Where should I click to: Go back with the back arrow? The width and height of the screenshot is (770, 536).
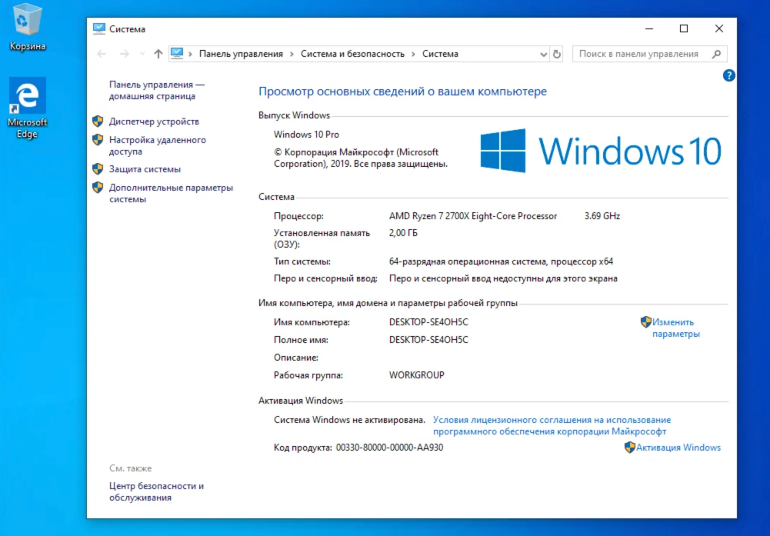pos(102,54)
